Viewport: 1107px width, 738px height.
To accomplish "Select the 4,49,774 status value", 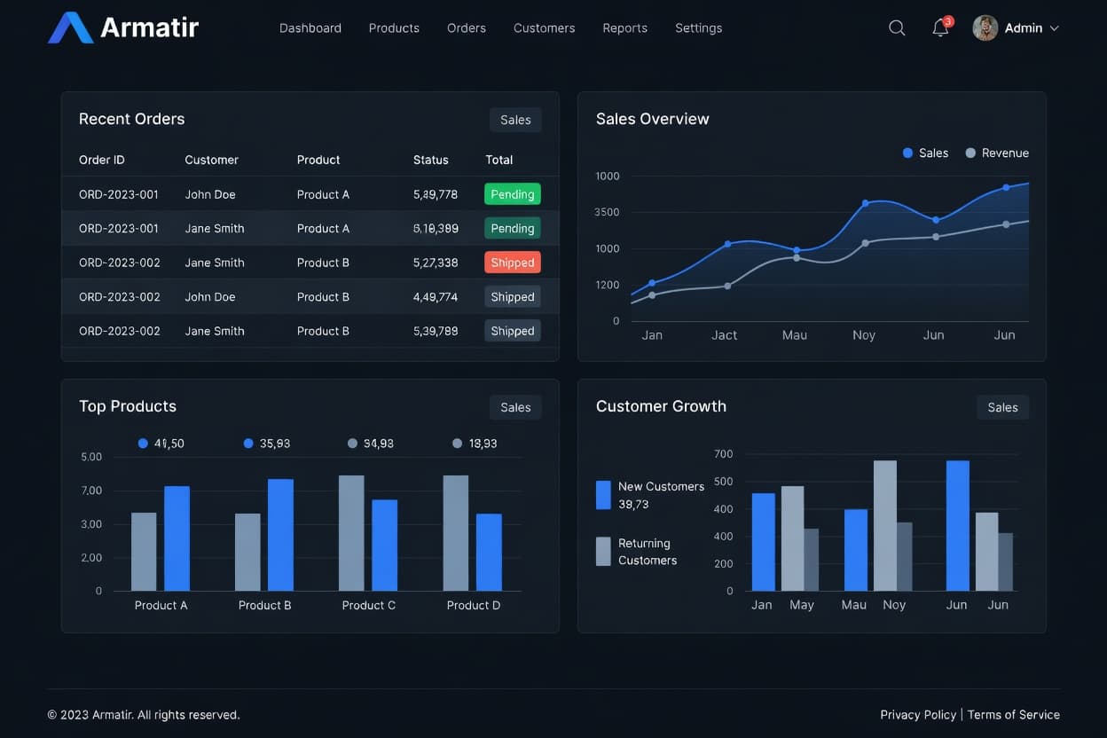I will pos(436,297).
